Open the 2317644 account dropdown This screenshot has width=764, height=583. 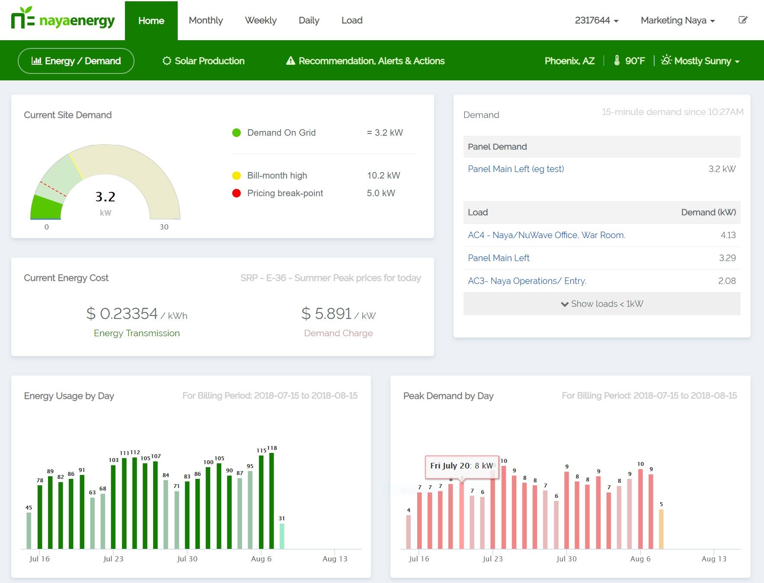coord(596,20)
